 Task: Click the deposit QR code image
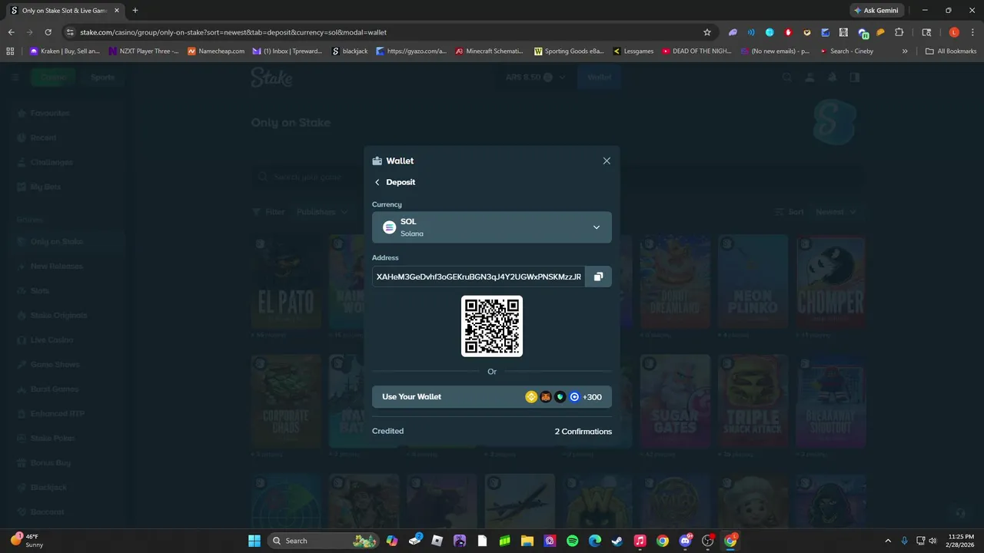pyautogui.click(x=492, y=326)
